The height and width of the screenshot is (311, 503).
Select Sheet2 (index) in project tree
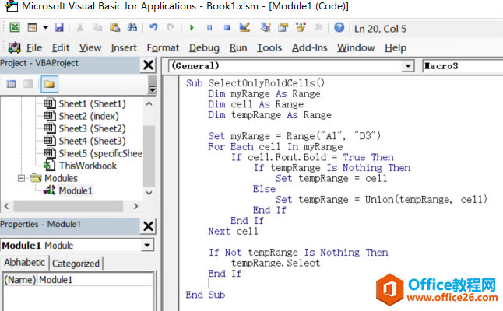[89, 116]
